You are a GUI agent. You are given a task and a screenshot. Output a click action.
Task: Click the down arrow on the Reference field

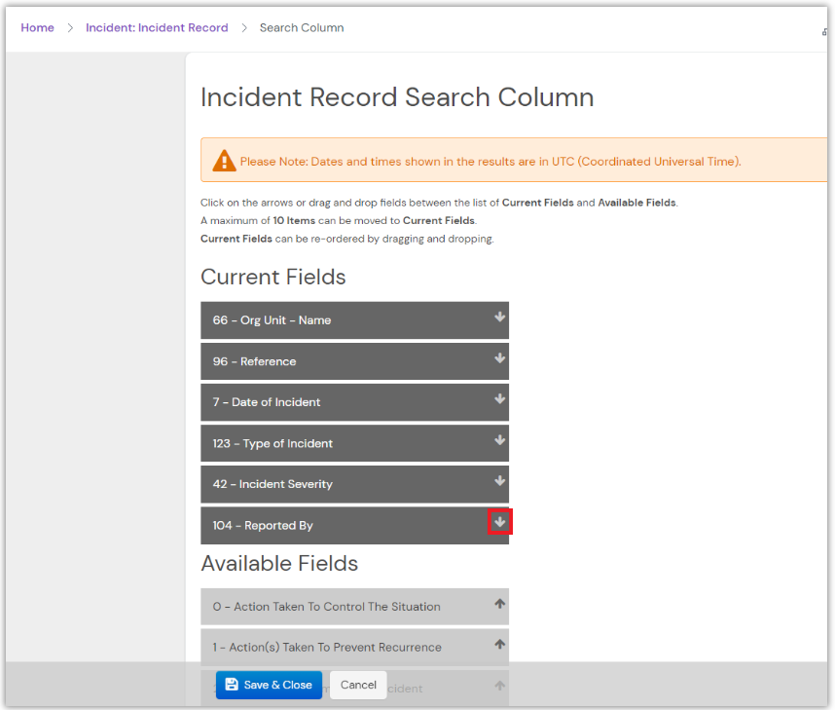point(499,358)
